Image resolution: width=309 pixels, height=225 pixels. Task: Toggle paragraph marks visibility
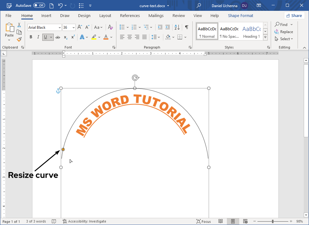coord(186,27)
